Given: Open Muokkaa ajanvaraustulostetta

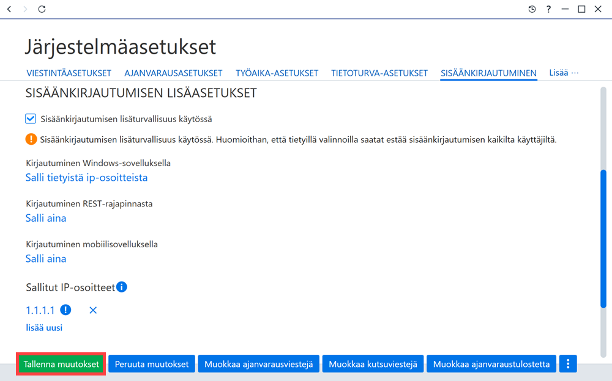Looking at the screenshot, I should tap(491, 364).
